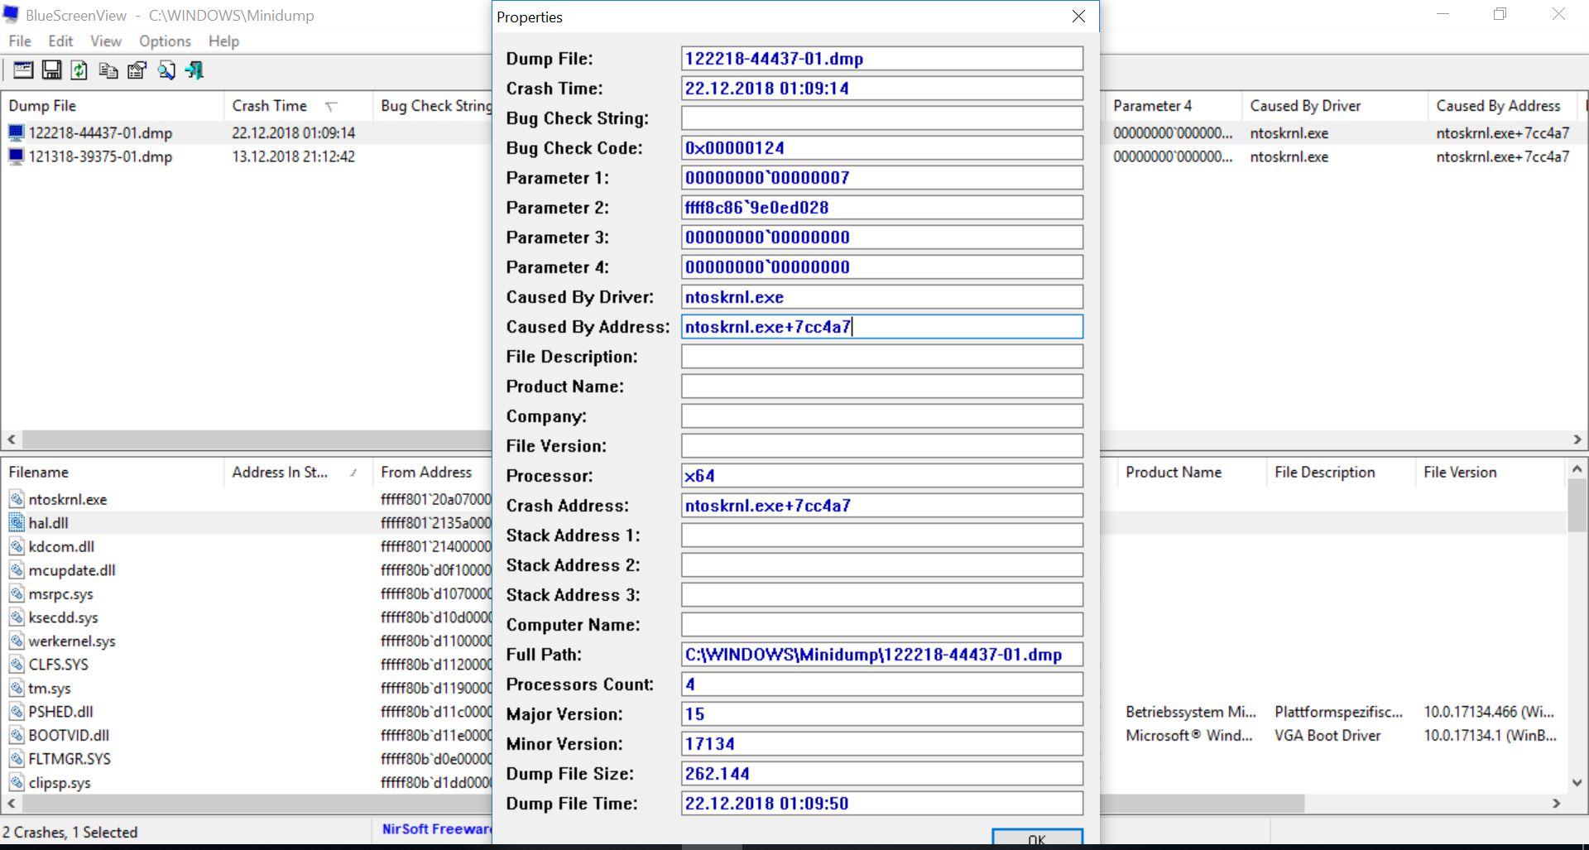
Task: Sort crashes by the Crash Time column
Action: (x=270, y=106)
